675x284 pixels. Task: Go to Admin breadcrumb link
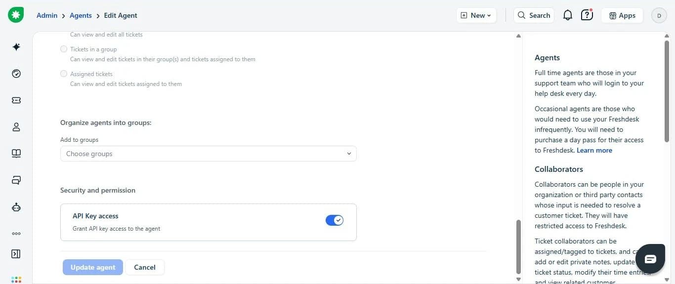pos(47,15)
